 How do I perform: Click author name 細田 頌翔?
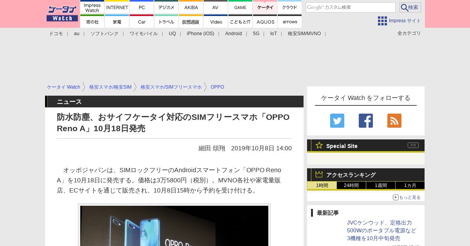click(212, 148)
